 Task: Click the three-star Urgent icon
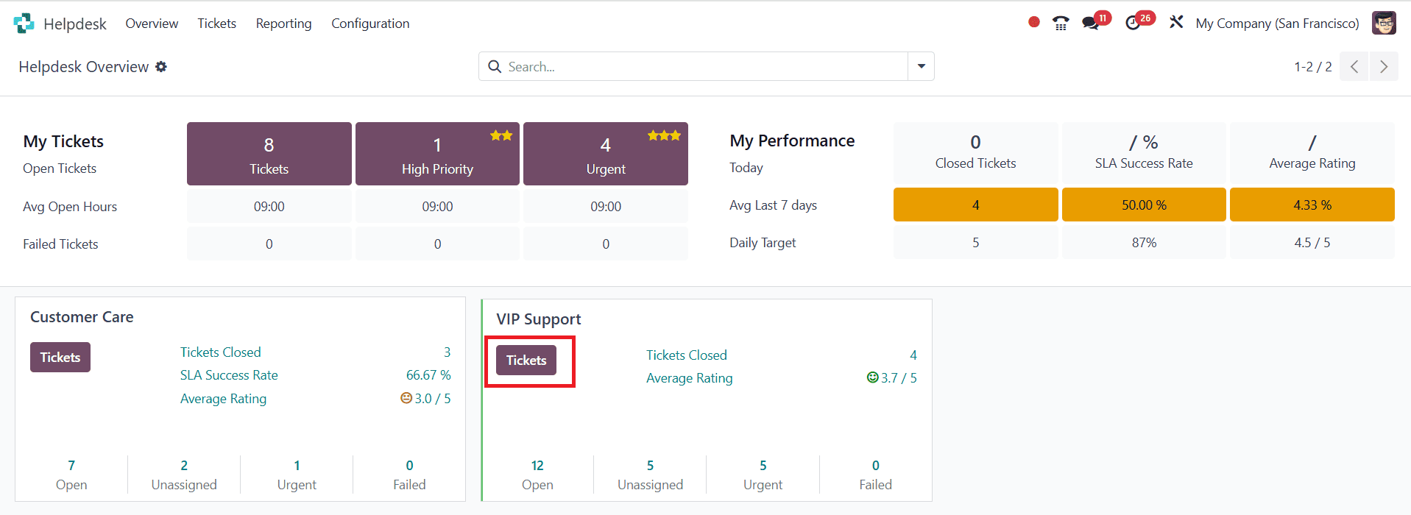664,135
